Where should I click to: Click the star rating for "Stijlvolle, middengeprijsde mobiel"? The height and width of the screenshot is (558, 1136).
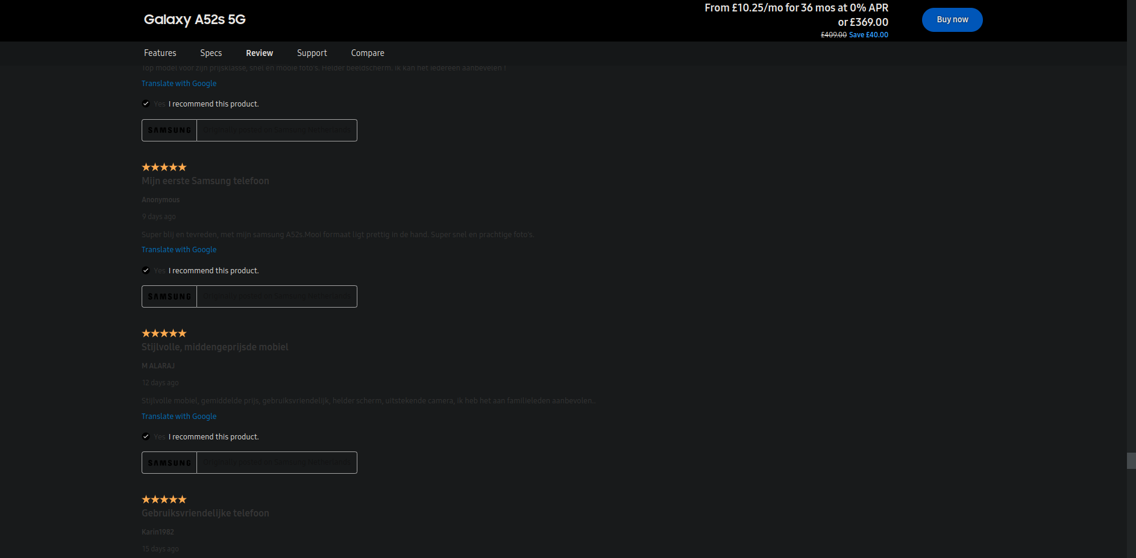pyautogui.click(x=163, y=333)
